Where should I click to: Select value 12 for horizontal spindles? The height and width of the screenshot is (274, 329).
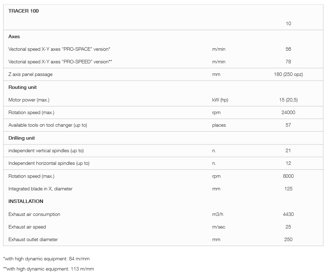tap(288, 163)
